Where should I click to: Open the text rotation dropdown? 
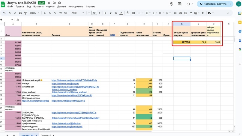pos(168,13)
